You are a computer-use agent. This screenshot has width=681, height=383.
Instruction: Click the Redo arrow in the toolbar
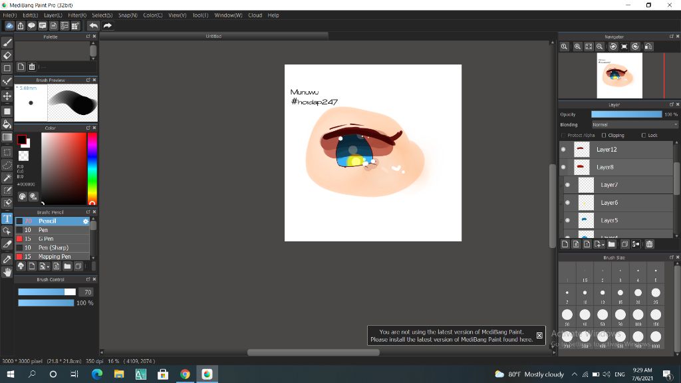coord(107,26)
